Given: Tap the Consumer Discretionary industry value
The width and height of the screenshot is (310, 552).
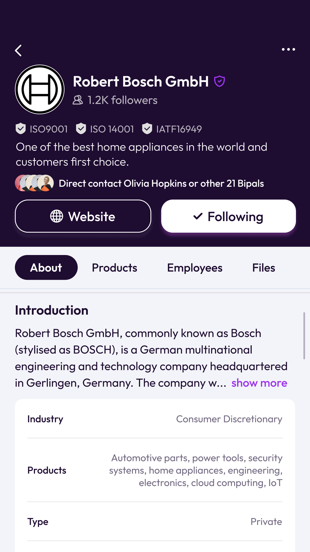Looking at the screenshot, I should click(229, 419).
